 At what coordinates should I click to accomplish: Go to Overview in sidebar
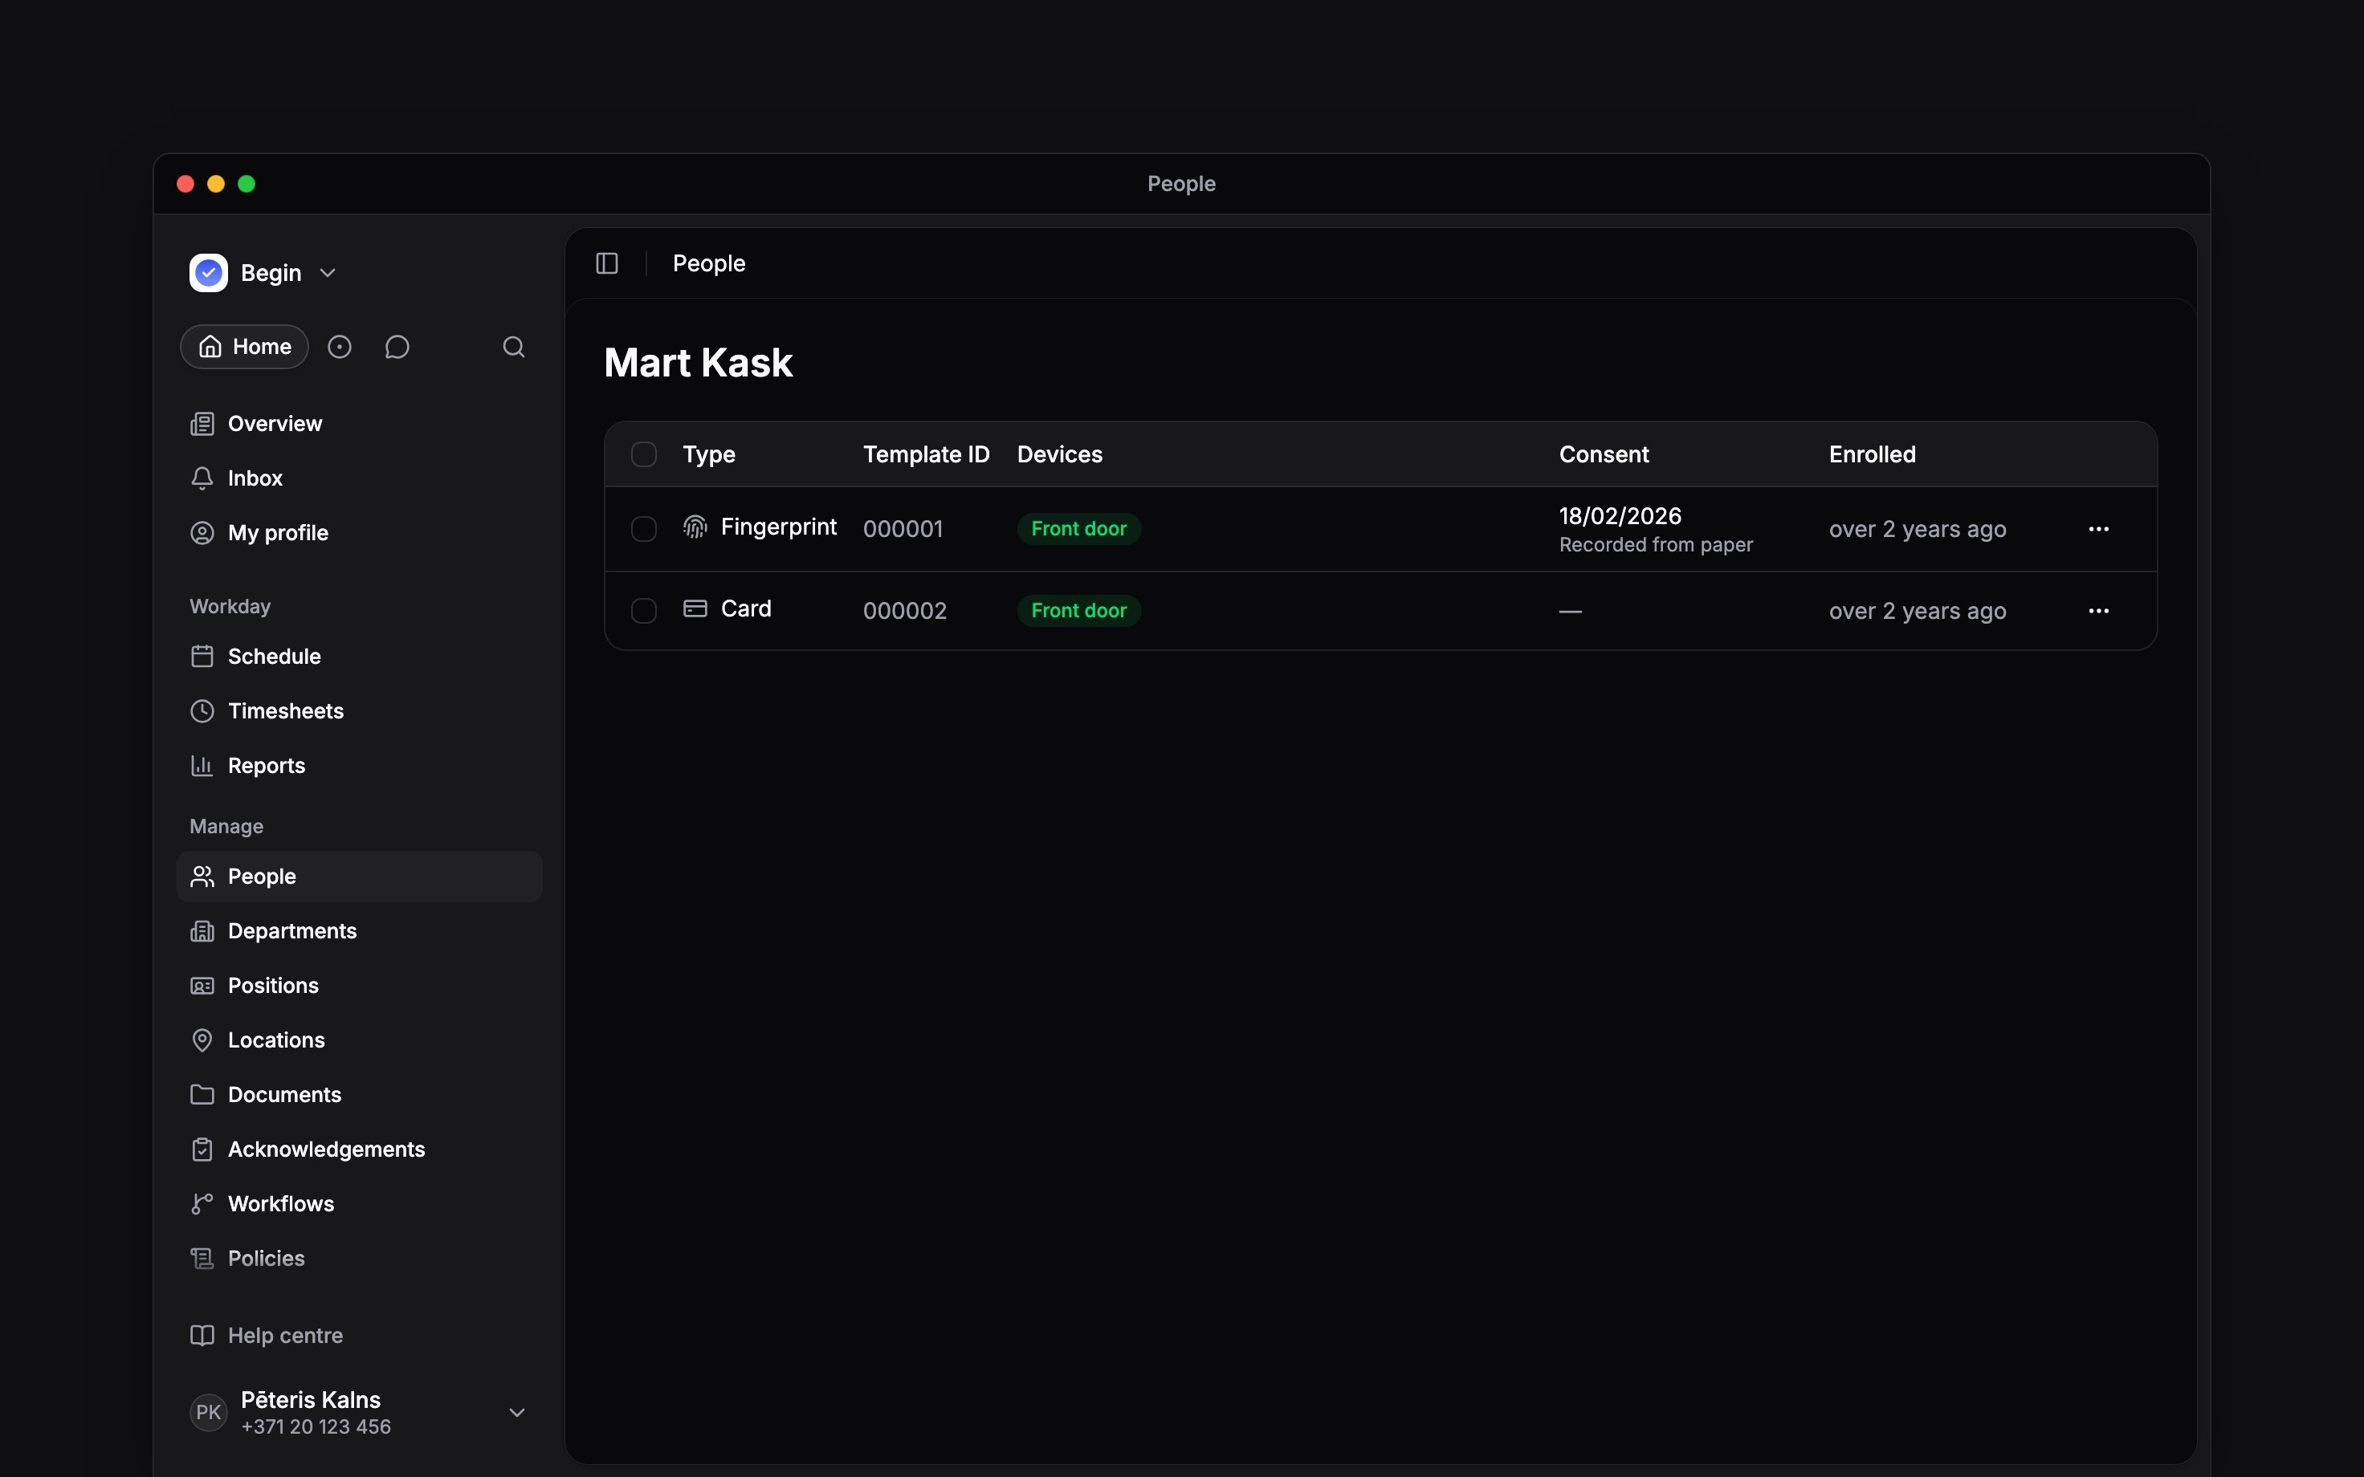(360, 424)
